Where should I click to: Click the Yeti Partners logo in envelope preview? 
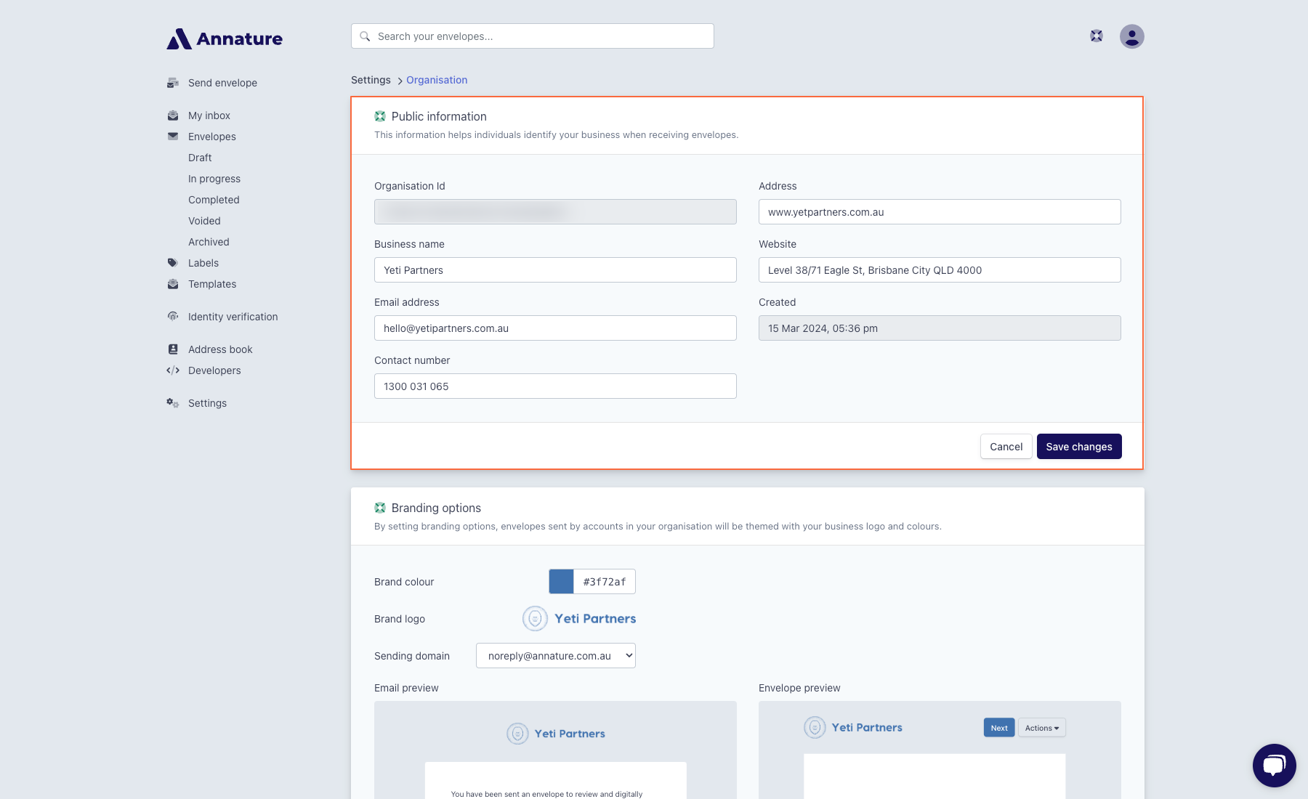coord(853,727)
